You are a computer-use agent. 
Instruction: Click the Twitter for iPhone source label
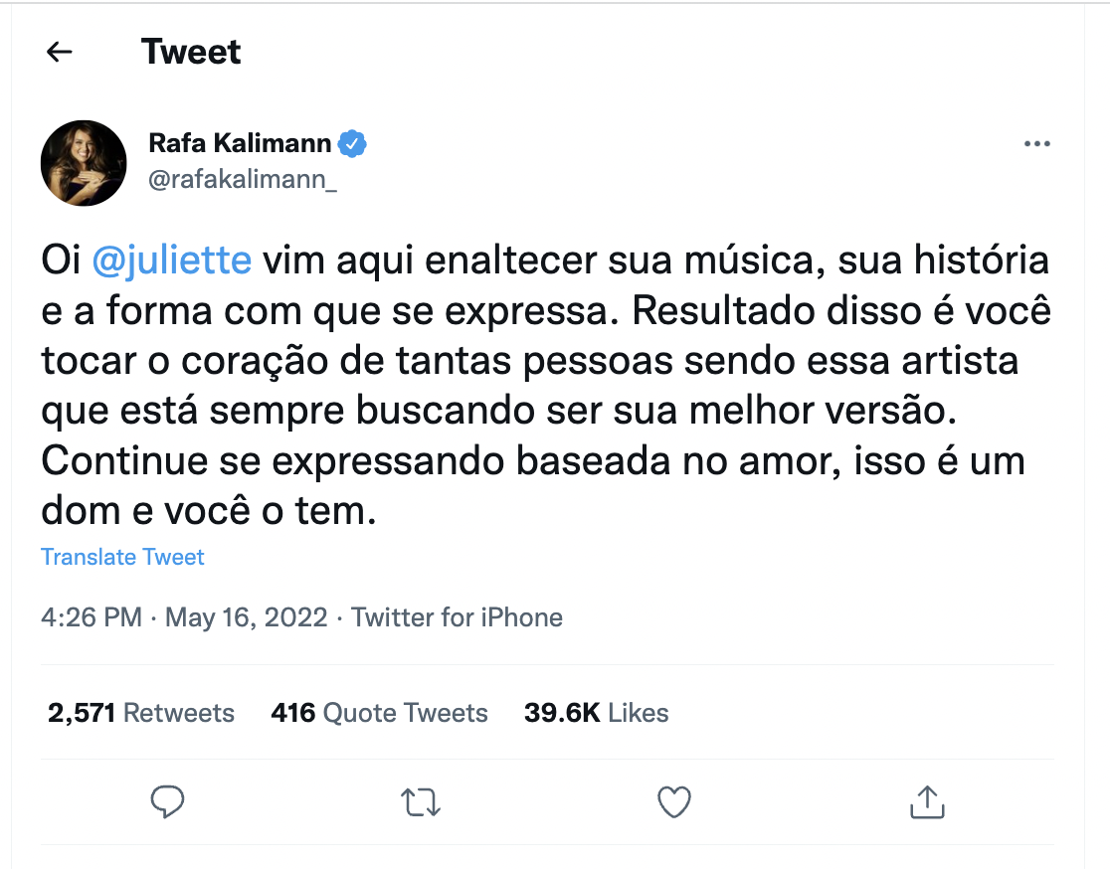coord(457,617)
